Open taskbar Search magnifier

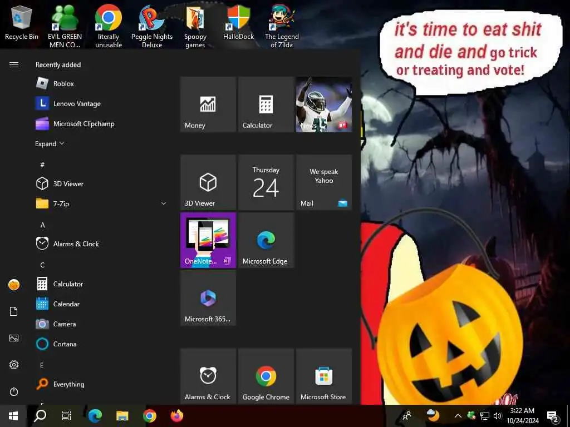(x=40, y=416)
